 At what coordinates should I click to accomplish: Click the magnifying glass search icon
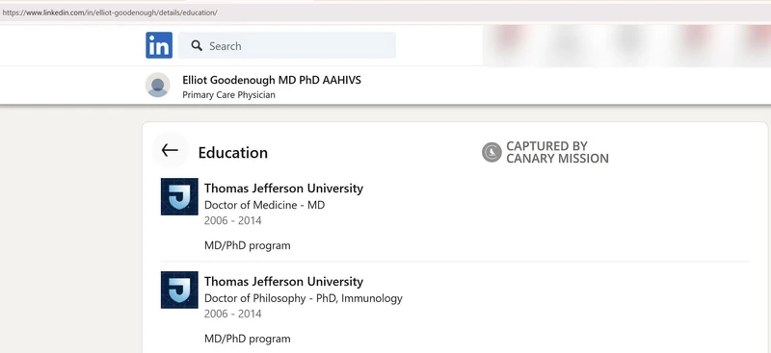[197, 45]
